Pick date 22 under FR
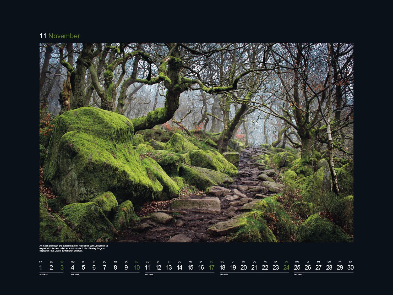Image resolution: width=393 pixels, height=295 pixels. 265,267
